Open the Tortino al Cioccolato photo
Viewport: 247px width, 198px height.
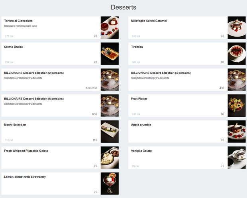(110, 27)
